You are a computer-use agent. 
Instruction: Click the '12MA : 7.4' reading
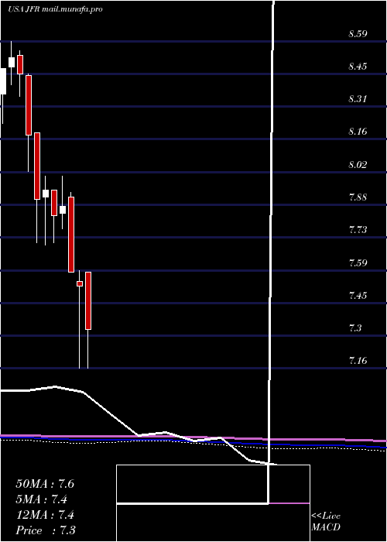point(45,515)
